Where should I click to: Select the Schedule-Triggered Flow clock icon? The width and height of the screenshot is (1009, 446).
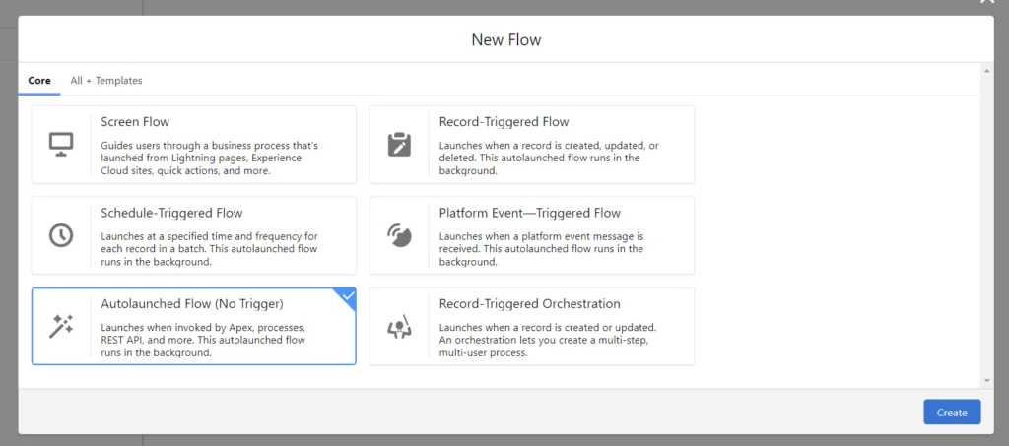[x=61, y=235]
